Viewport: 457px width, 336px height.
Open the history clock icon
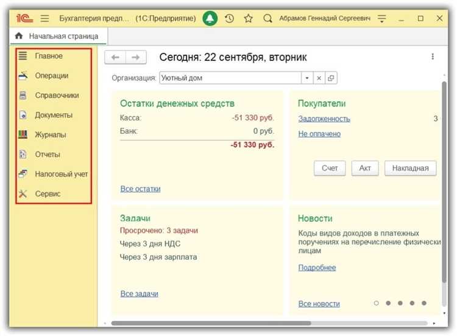click(229, 18)
